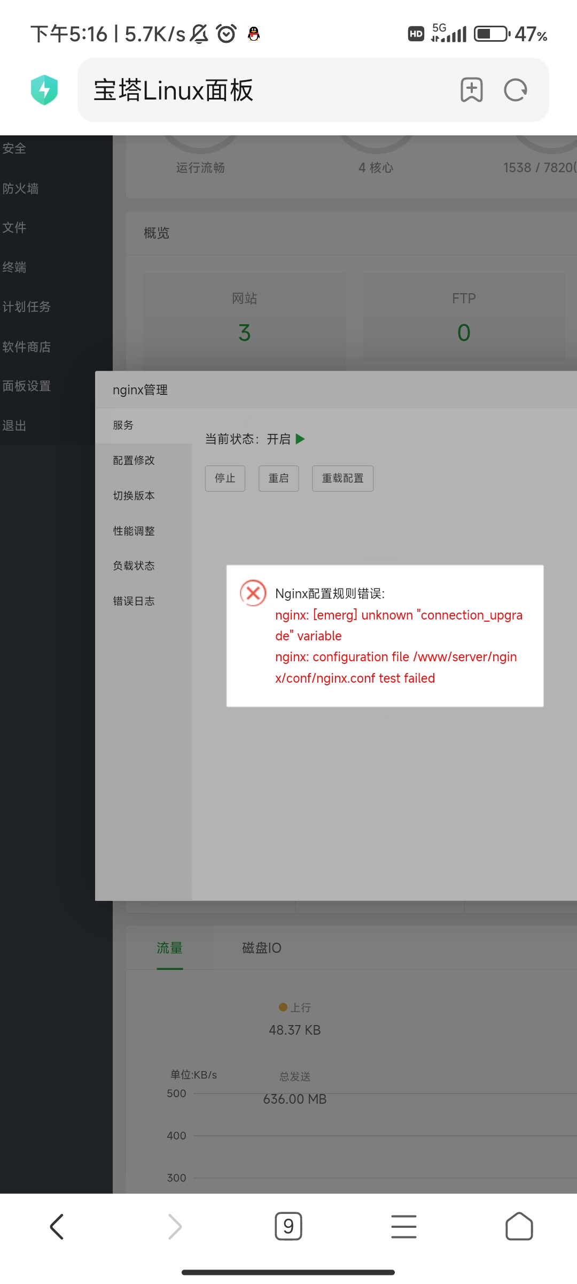Click the 4 核心 CPU label
The height and width of the screenshot is (1284, 577).
pos(376,168)
